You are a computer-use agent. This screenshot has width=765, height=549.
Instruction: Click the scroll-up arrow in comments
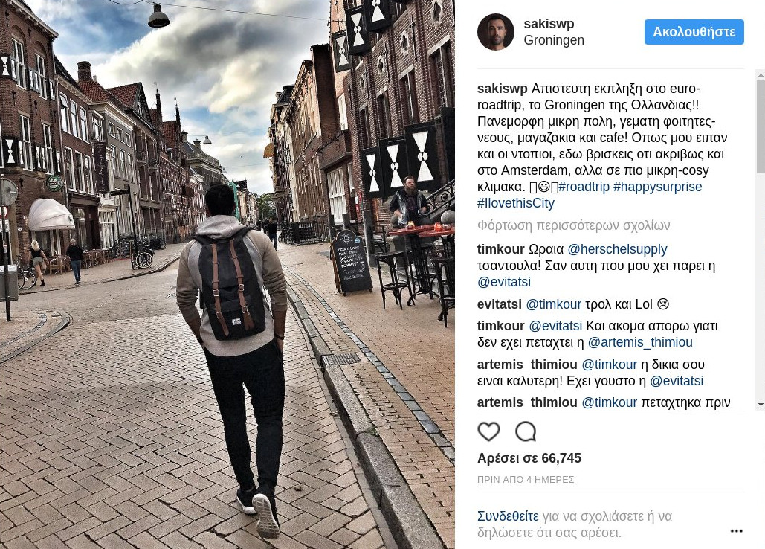760,75
